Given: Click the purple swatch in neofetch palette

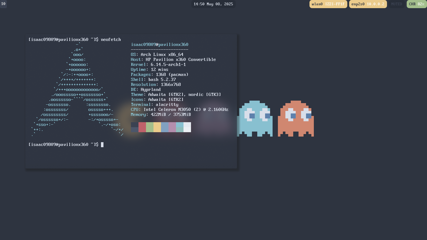Looking at the screenshot, I should (x=172, y=127).
